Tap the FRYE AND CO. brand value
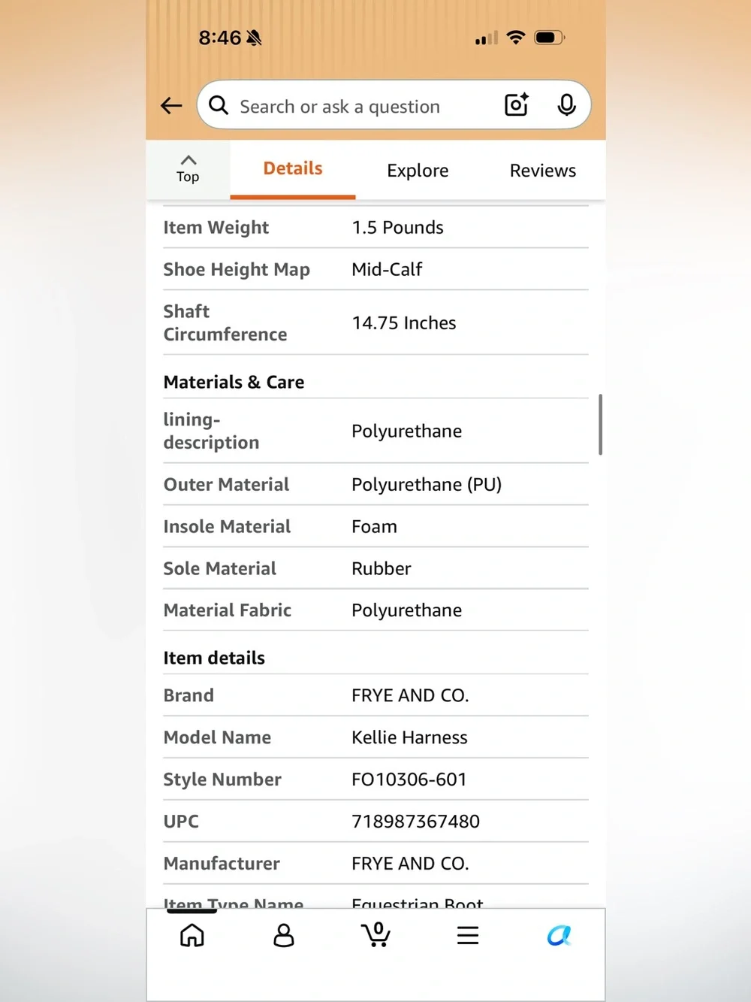This screenshot has height=1002, width=751. 410,695
